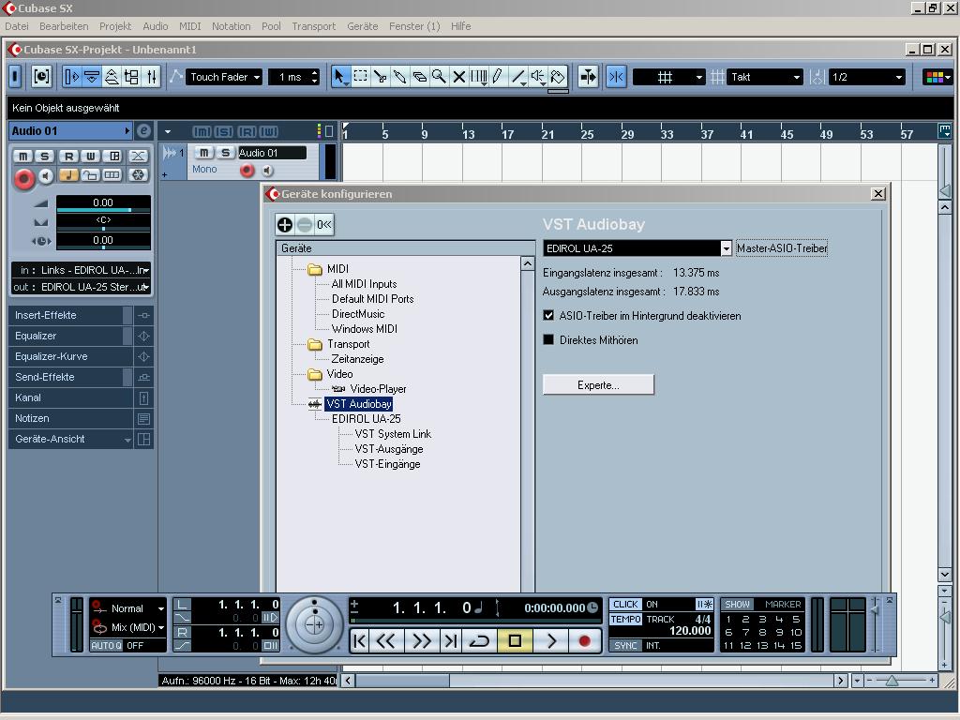The height and width of the screenshot is (720, 960).
Task: Select the Object Selection arrow tool
Action: pyautogui.click(x=339, y=77)
